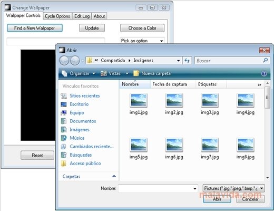Click the Compartida path segment

pos(113,61)
